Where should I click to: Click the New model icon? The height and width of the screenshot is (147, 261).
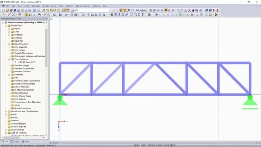pyautogui.click(x=4, y=10)
